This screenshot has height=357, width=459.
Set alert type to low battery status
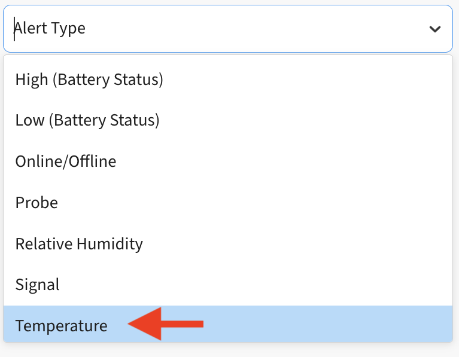87,120
